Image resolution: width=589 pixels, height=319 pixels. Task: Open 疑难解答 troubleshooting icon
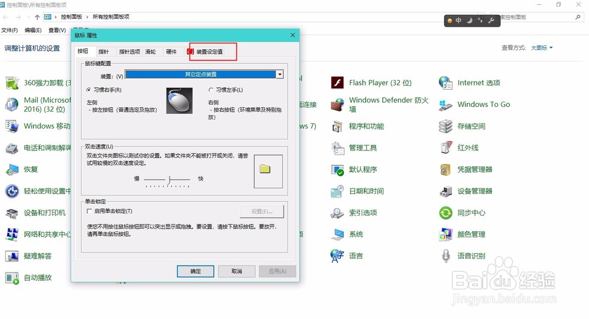point(12,256)
